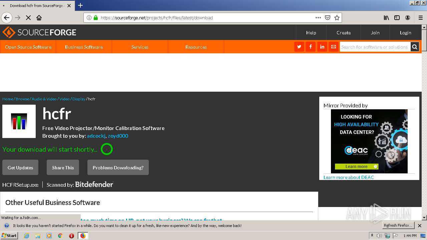Save page to Pocket icon
This screenshot has width=427, height=240.
328,18
